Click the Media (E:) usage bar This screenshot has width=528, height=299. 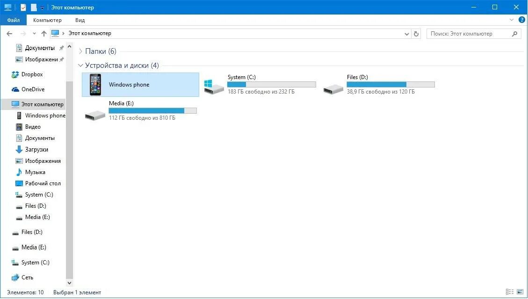[152, 110]
